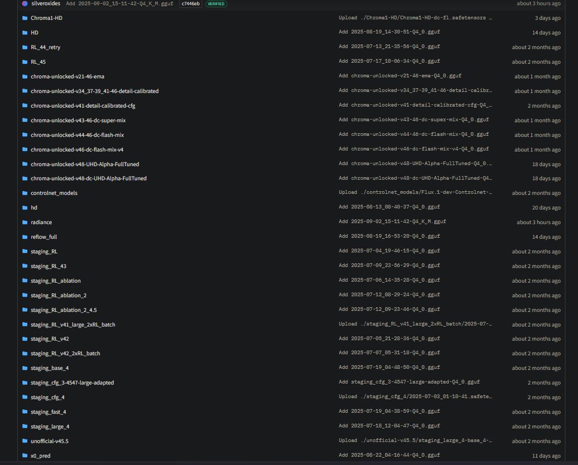Open commit Add staging_cfg_3-4547-large-adapted-Q4_0.gguf
The width and height of the screenshot is (578, 465).
pos(409,382)
